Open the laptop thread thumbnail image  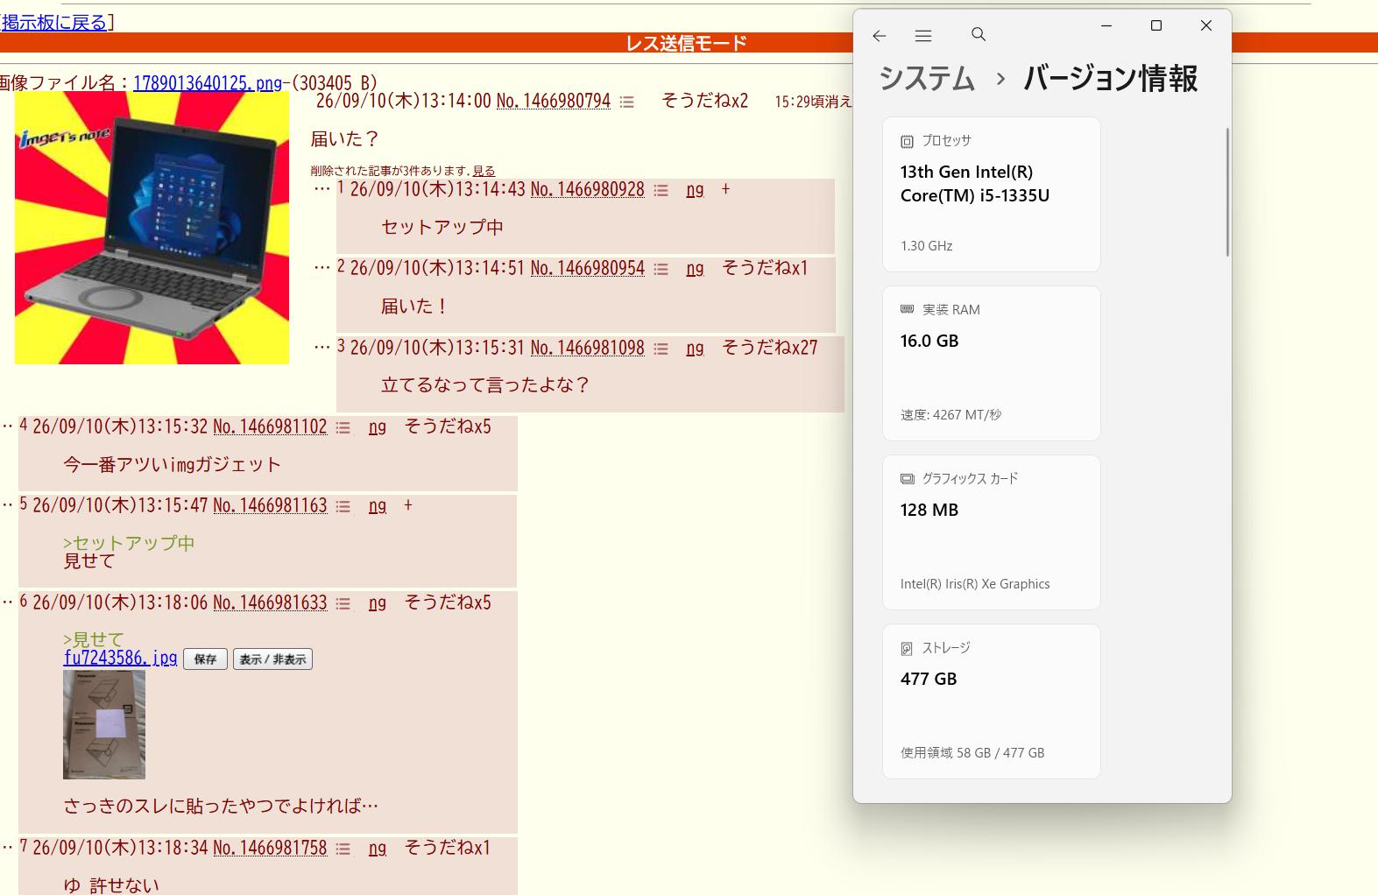[152, 228]
